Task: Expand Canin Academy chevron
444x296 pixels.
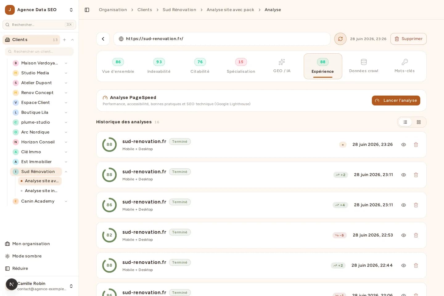Action: [x=66, y=201]
